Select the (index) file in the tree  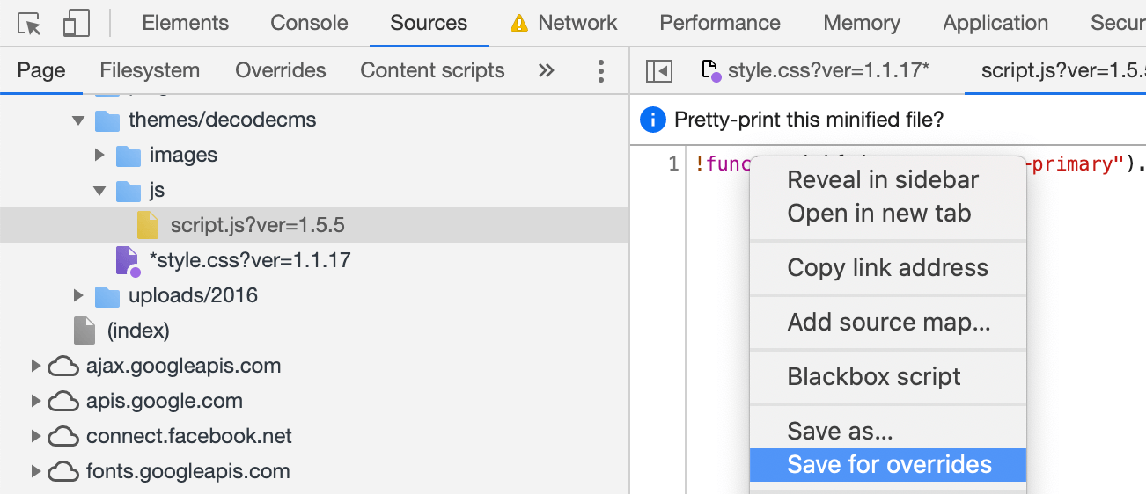pos(137,331)
